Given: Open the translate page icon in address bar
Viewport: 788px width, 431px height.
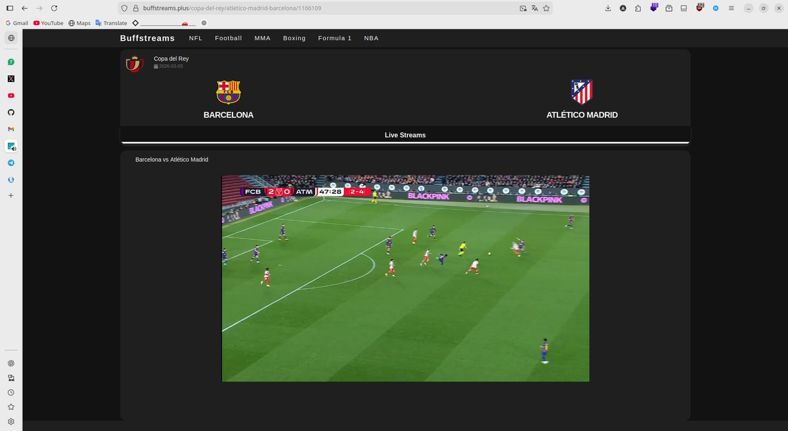Looking at the screenshot, I should 535,8.
